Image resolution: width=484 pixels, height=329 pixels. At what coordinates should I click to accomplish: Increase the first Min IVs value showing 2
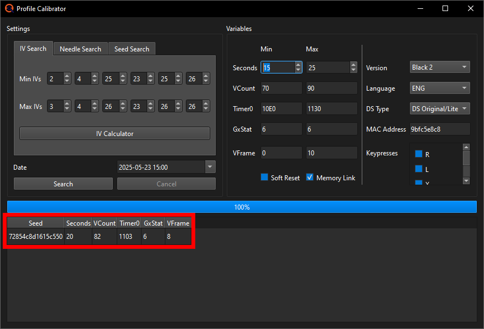tap(67, 76)
